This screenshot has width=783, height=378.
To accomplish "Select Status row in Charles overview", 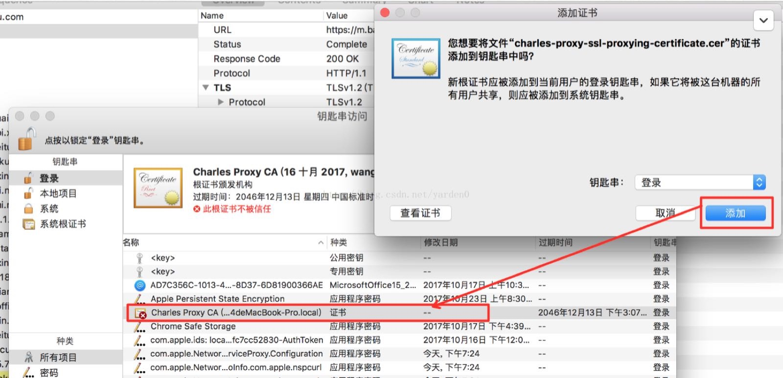I will click(286, 44).
